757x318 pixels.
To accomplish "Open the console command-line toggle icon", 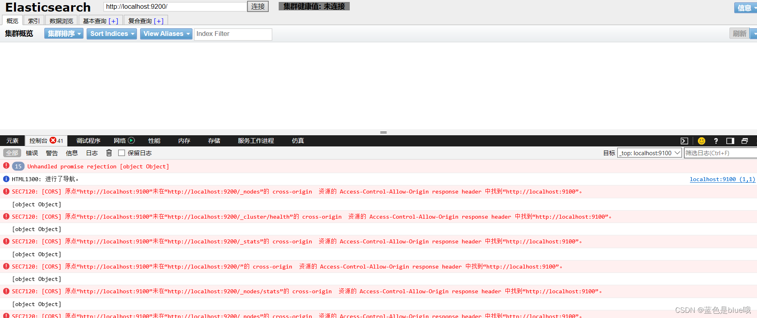I will tap(684, 141).
